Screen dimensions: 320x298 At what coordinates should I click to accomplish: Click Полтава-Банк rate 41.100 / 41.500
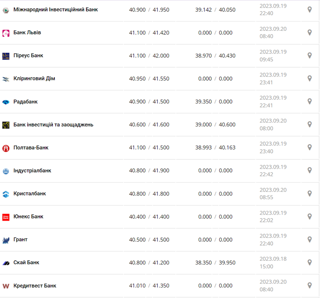(149, 148)
